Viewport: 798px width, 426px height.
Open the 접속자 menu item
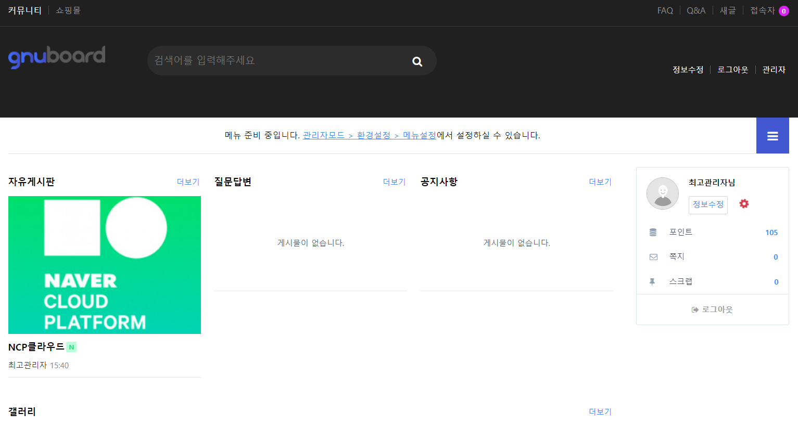click(x=763, y=10)
